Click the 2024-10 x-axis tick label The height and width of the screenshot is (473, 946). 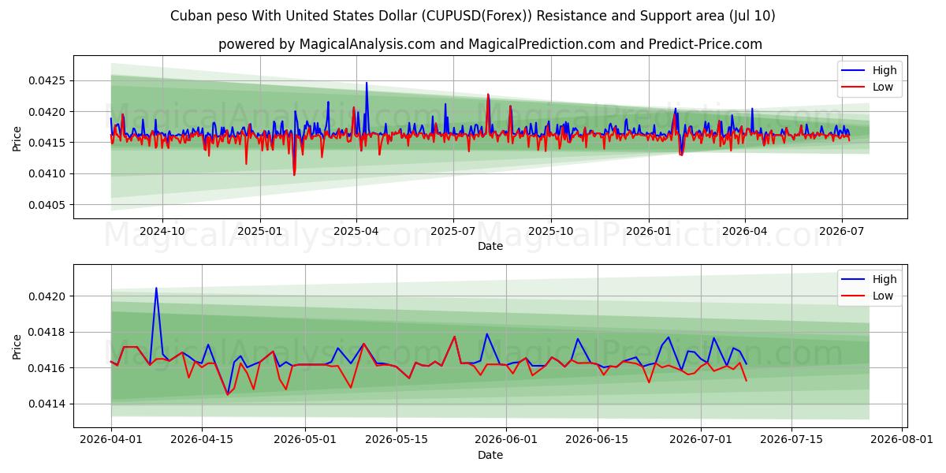(162, 231)
